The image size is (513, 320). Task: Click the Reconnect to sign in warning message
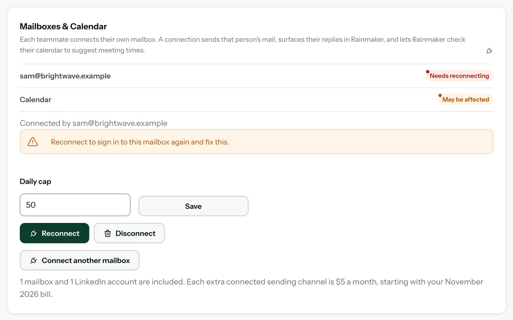(140, 142)
